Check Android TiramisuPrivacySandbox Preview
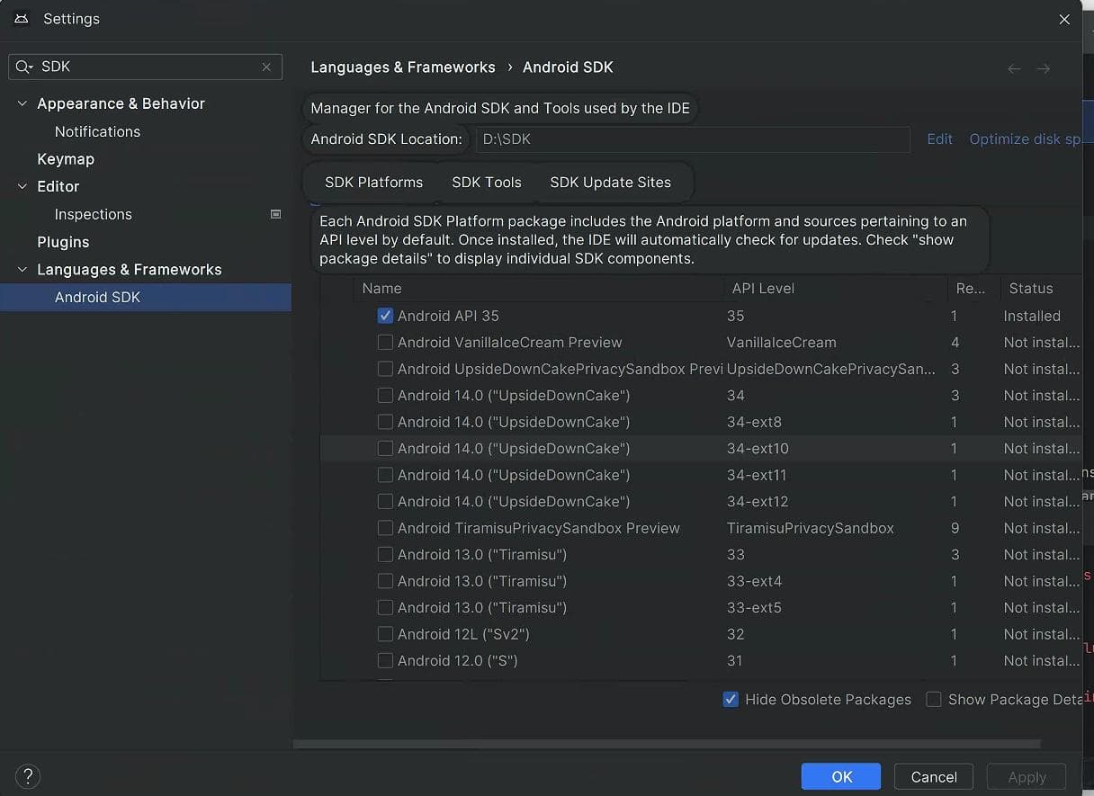Screen dimensions: 1094x796 click(x=385, y=528)
